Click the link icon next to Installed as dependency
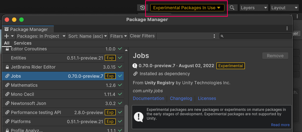 pyautogui.click(x=135, y=74)
